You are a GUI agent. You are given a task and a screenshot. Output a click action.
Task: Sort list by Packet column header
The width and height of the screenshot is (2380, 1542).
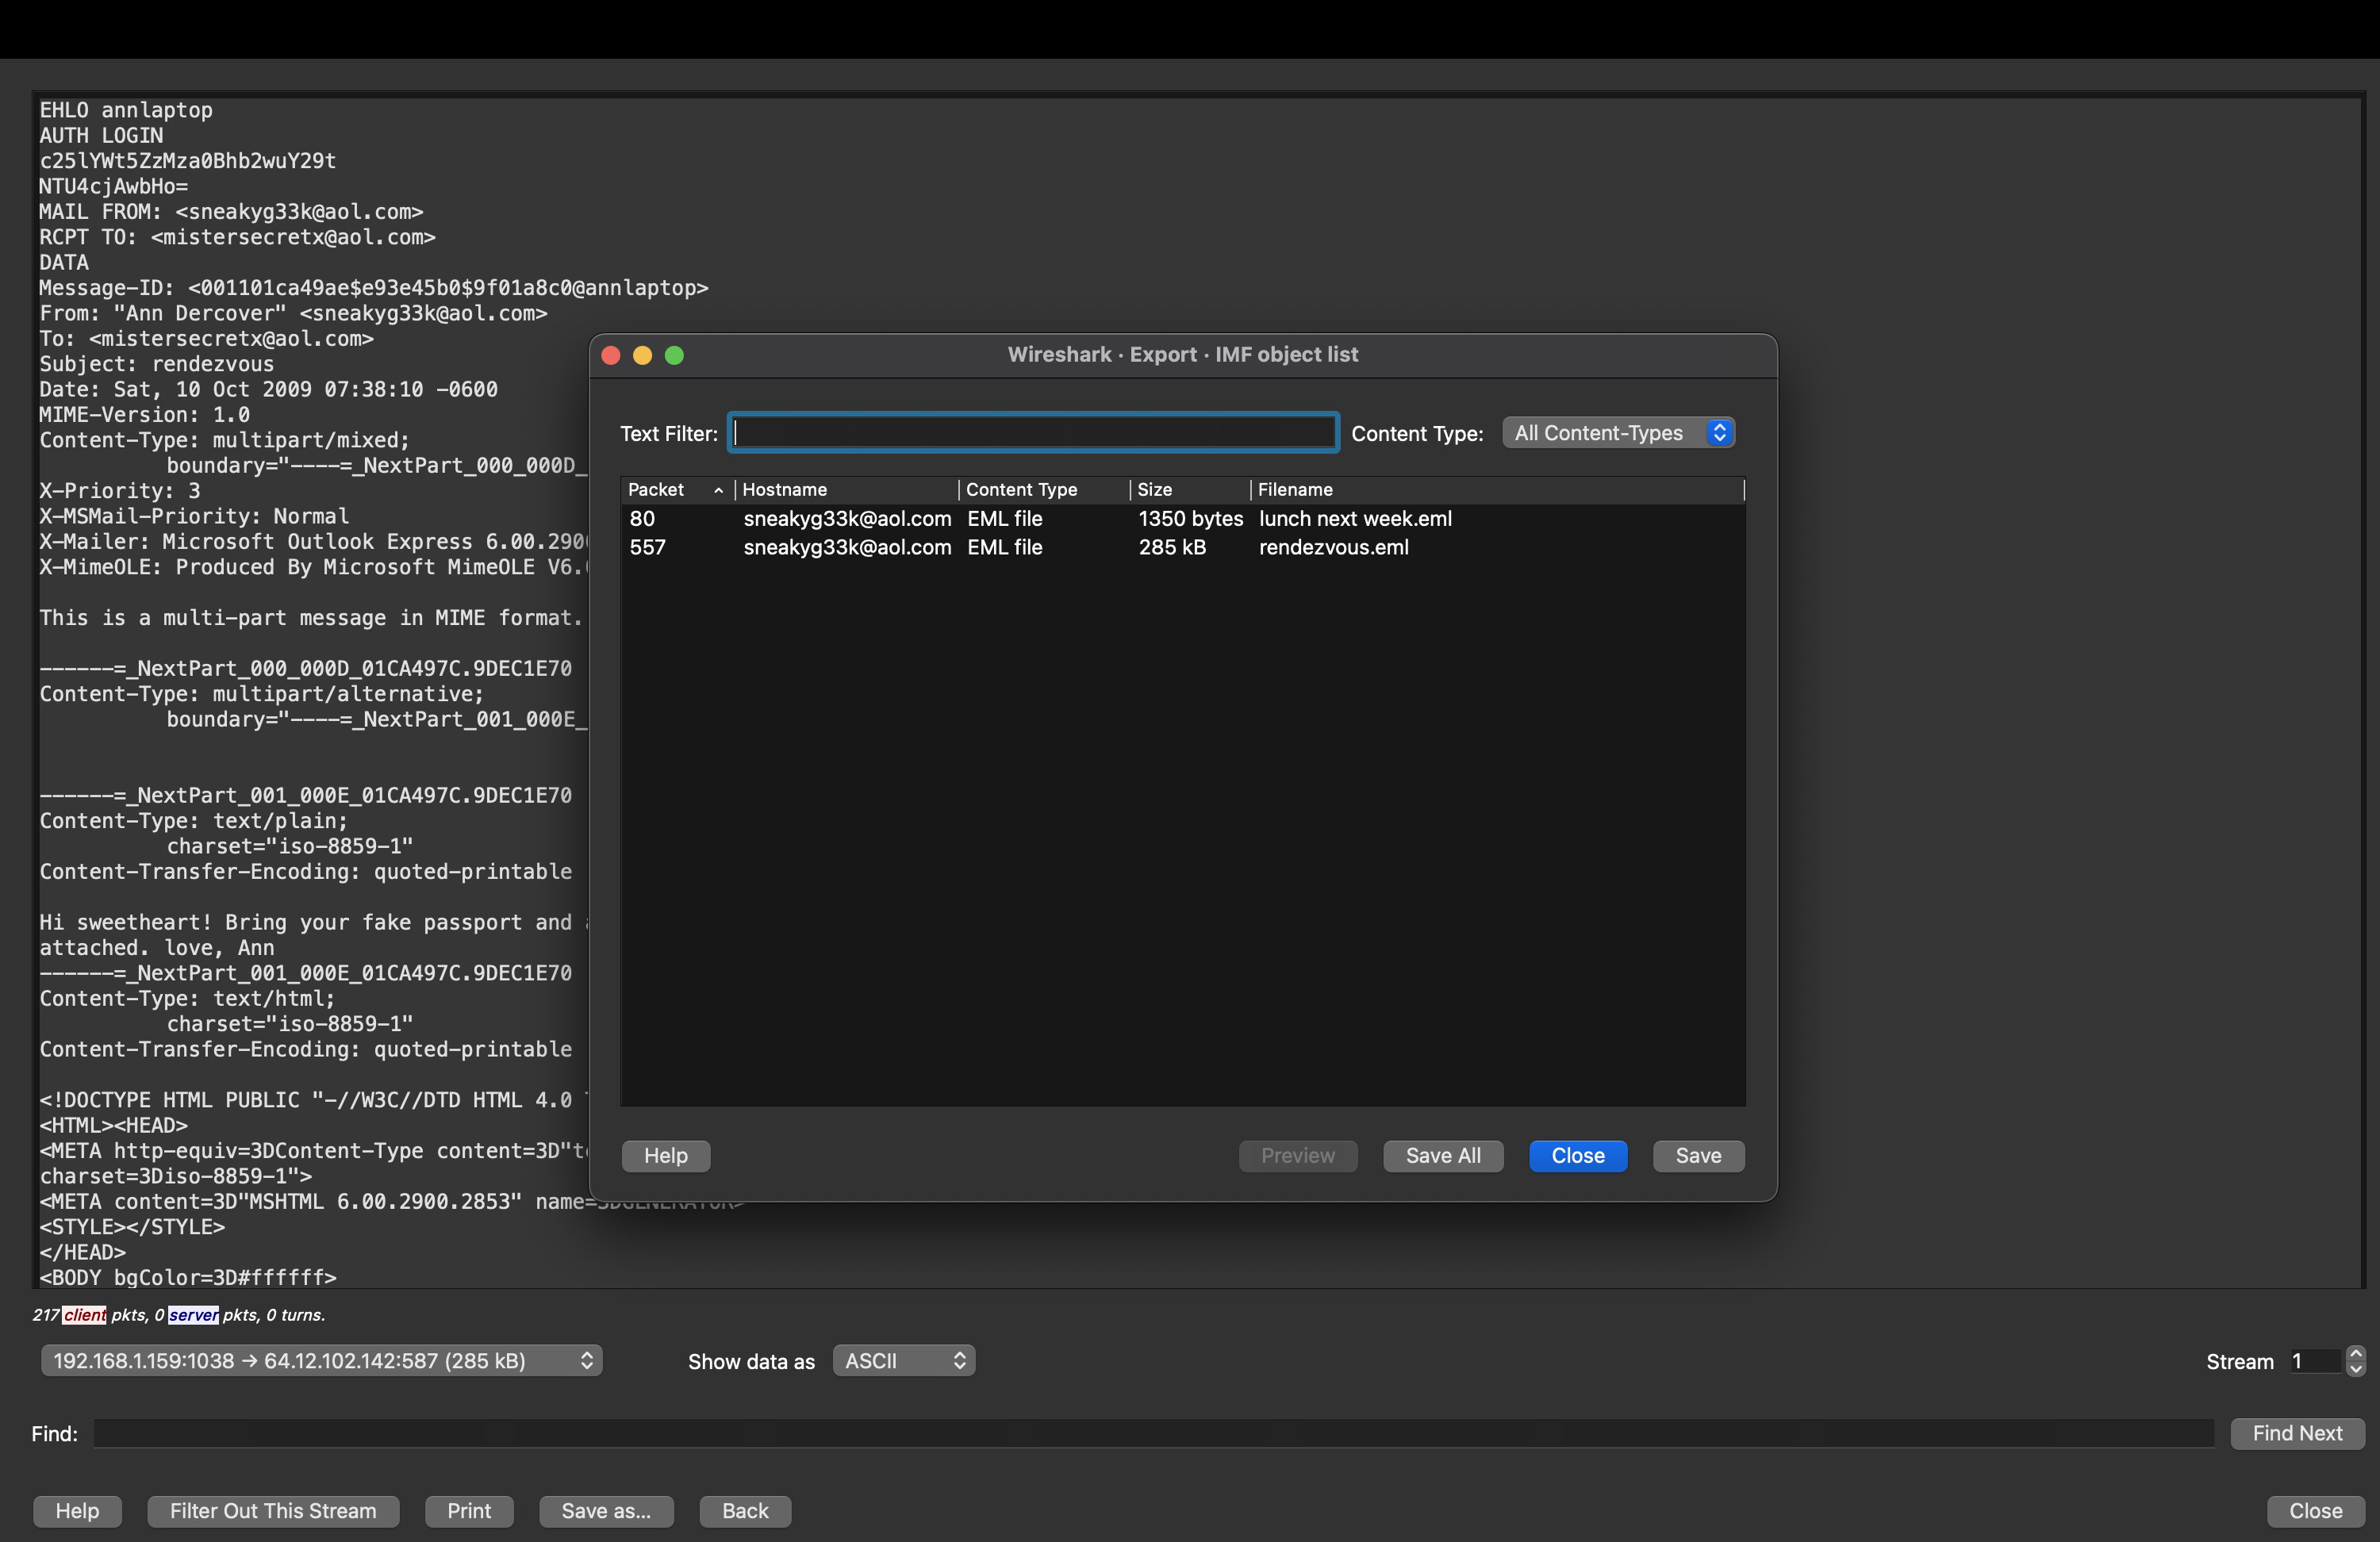tap(656, 490)
